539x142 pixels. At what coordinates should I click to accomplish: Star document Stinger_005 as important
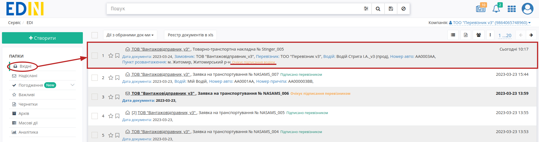(x=111, y=56)
